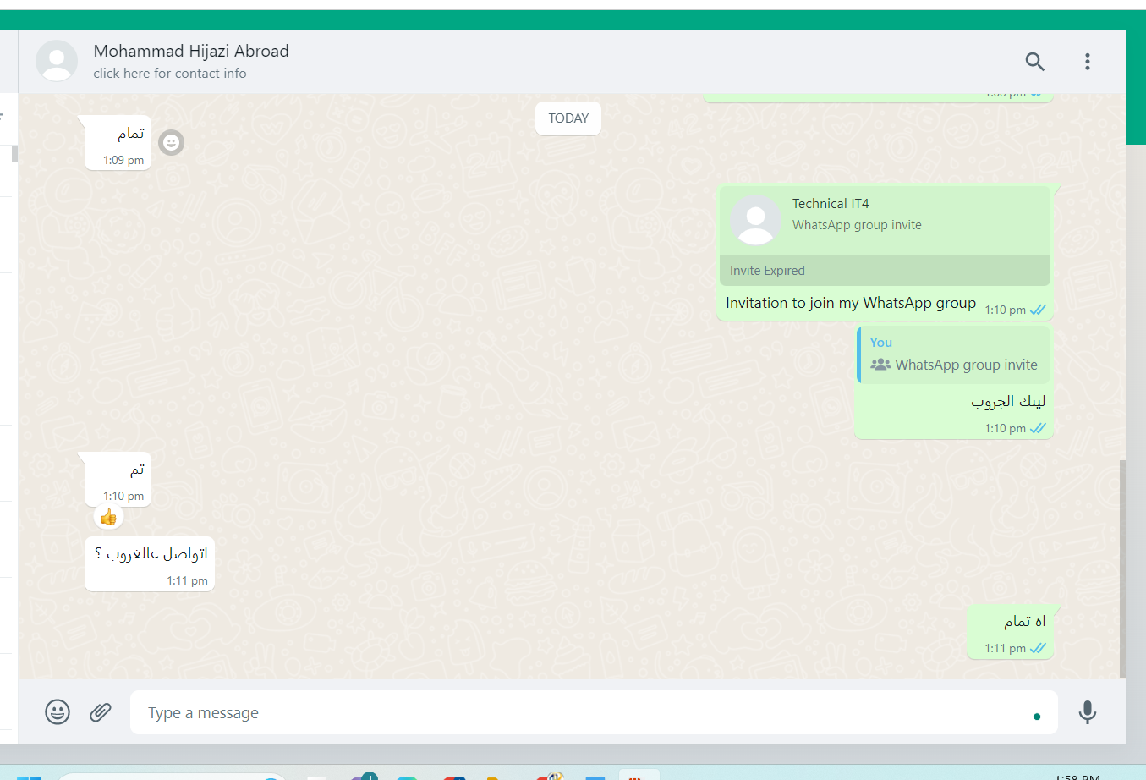
Task: Click the Invite Expired bar
Action: tap(885, 271)
